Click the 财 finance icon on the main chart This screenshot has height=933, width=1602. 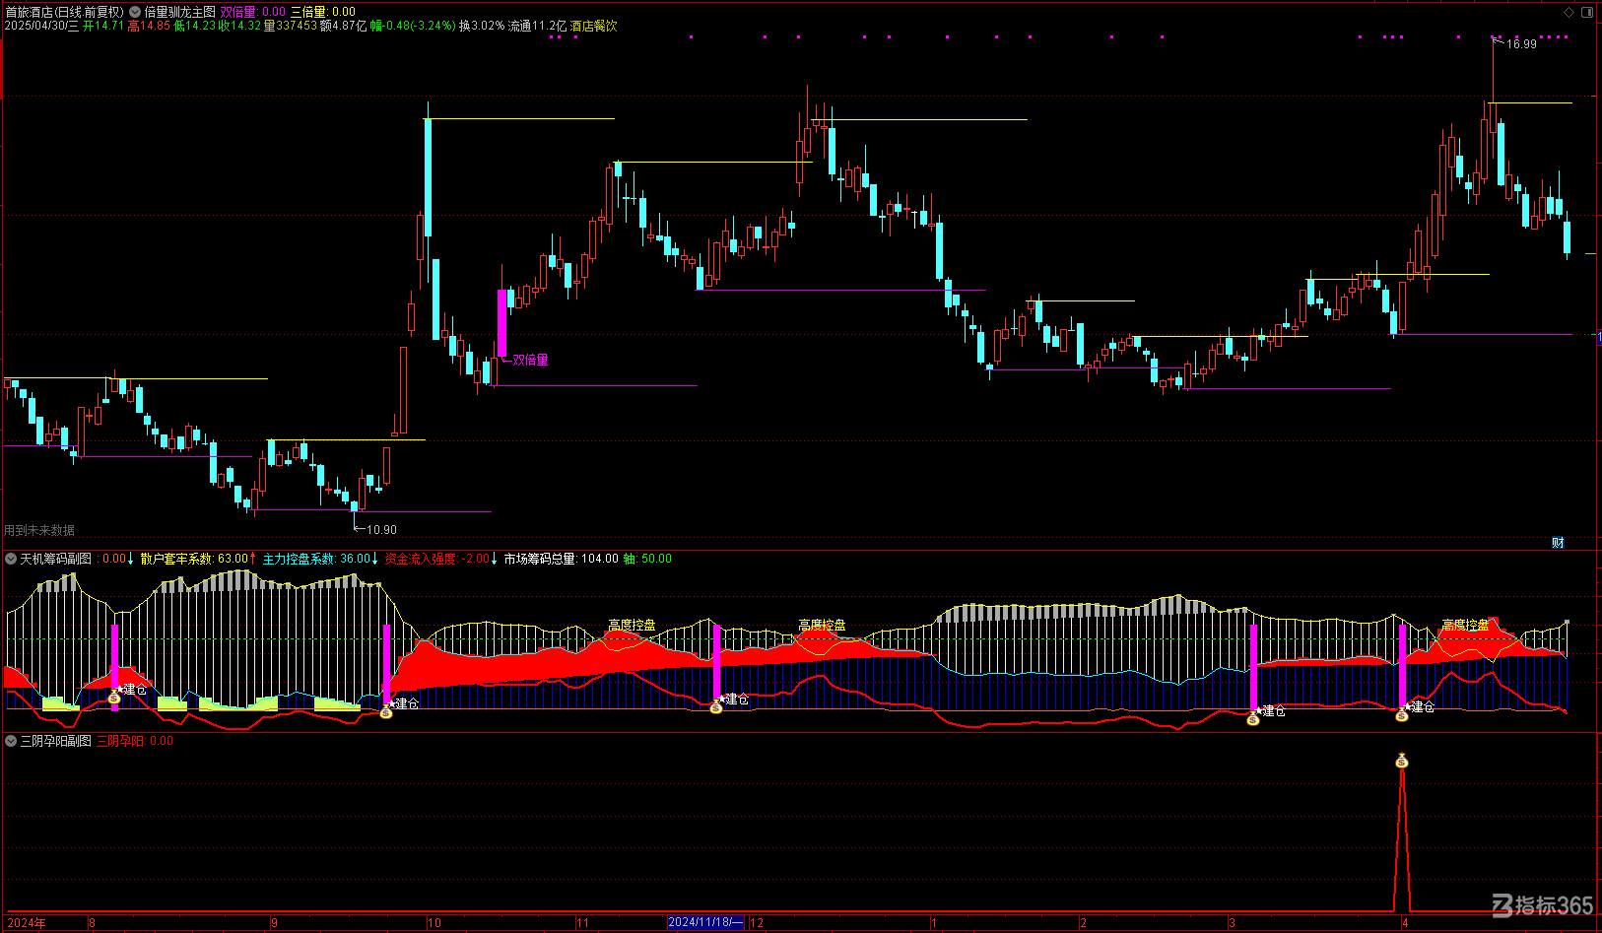point(1558,543)
